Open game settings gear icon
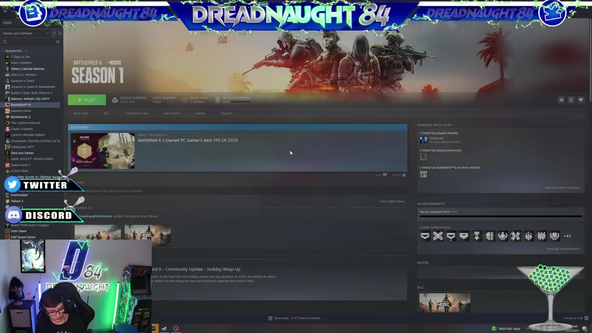Image resolution: width=592 pixels, height=333 pixels. [x=561, y=100]
